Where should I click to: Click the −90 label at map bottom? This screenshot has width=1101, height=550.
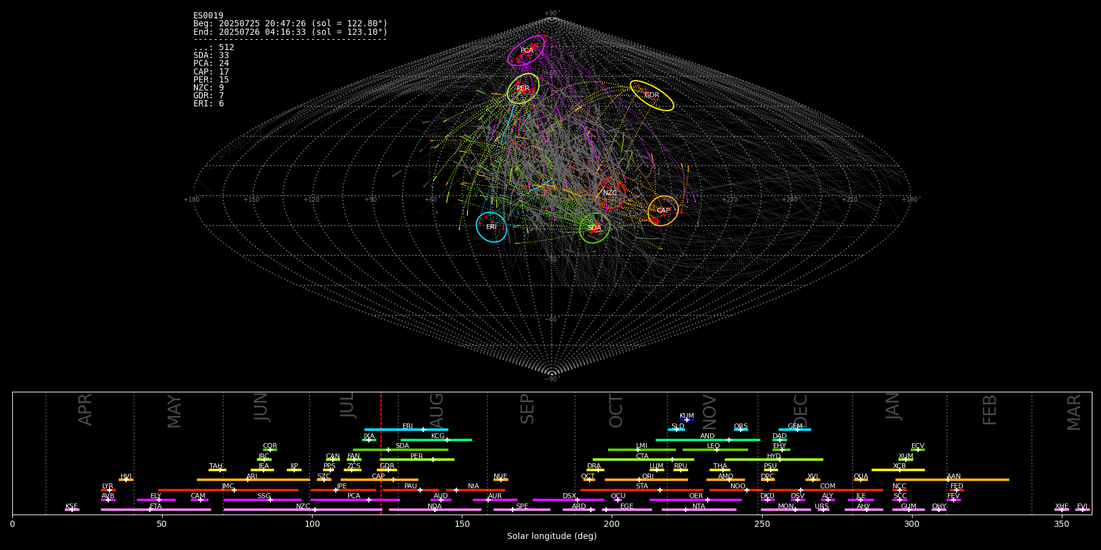551,379
